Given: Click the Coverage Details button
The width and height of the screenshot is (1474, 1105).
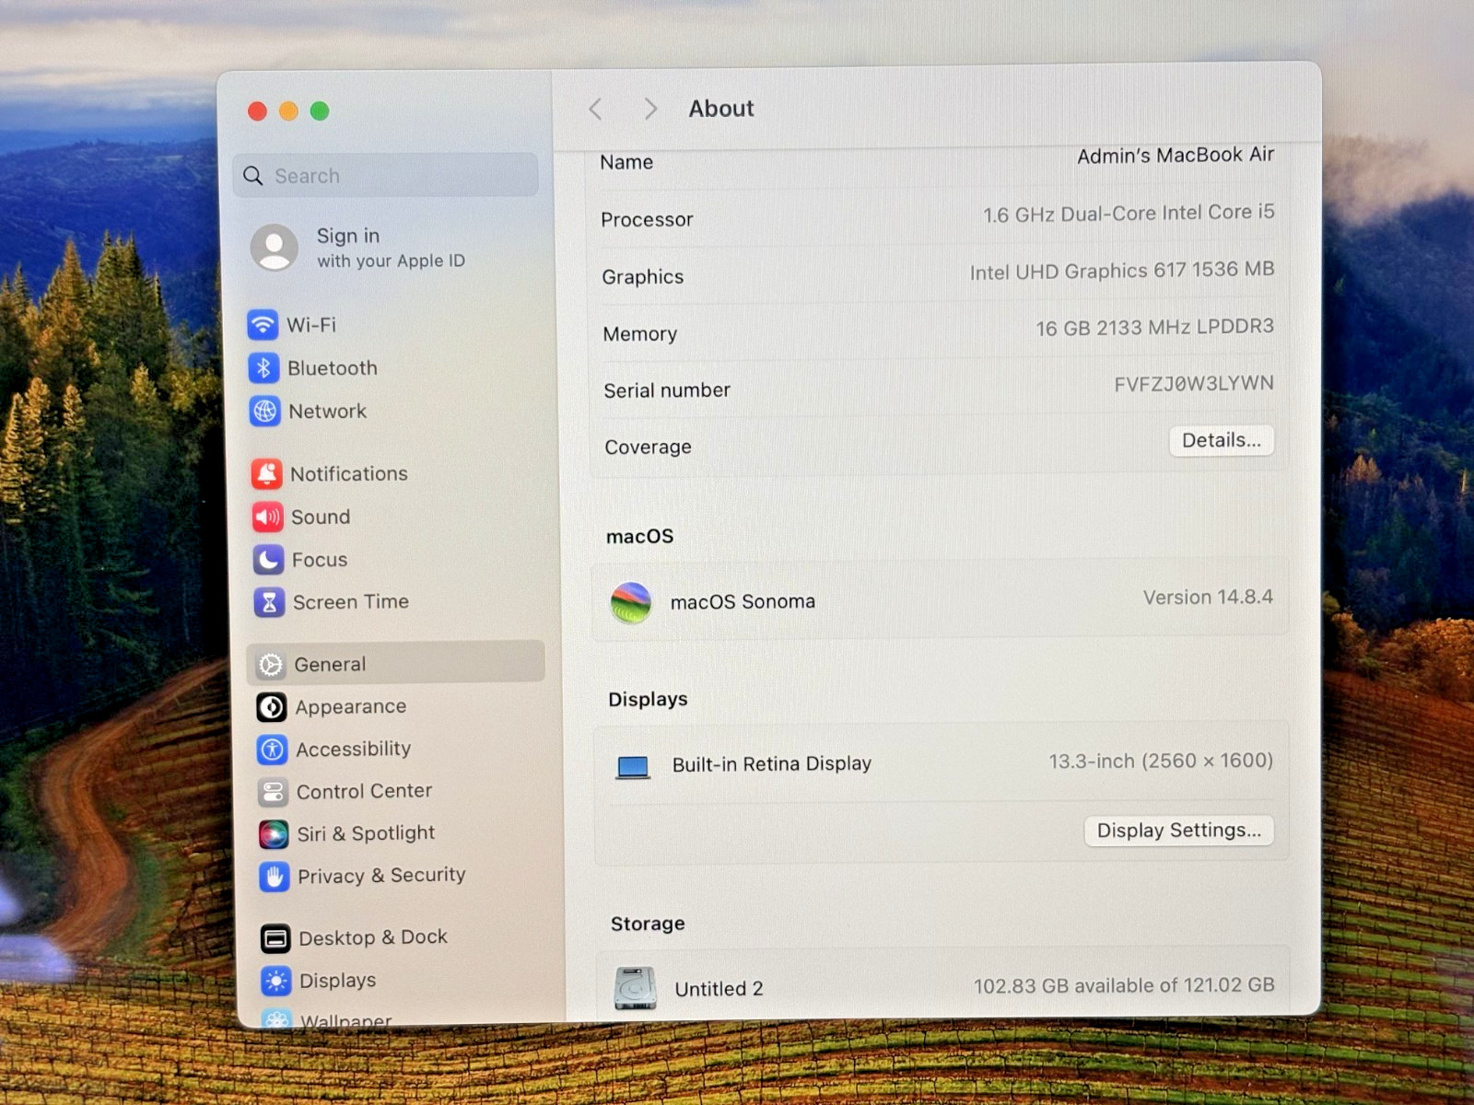Looking at the screenshot, I should (x=1222, y=440).
